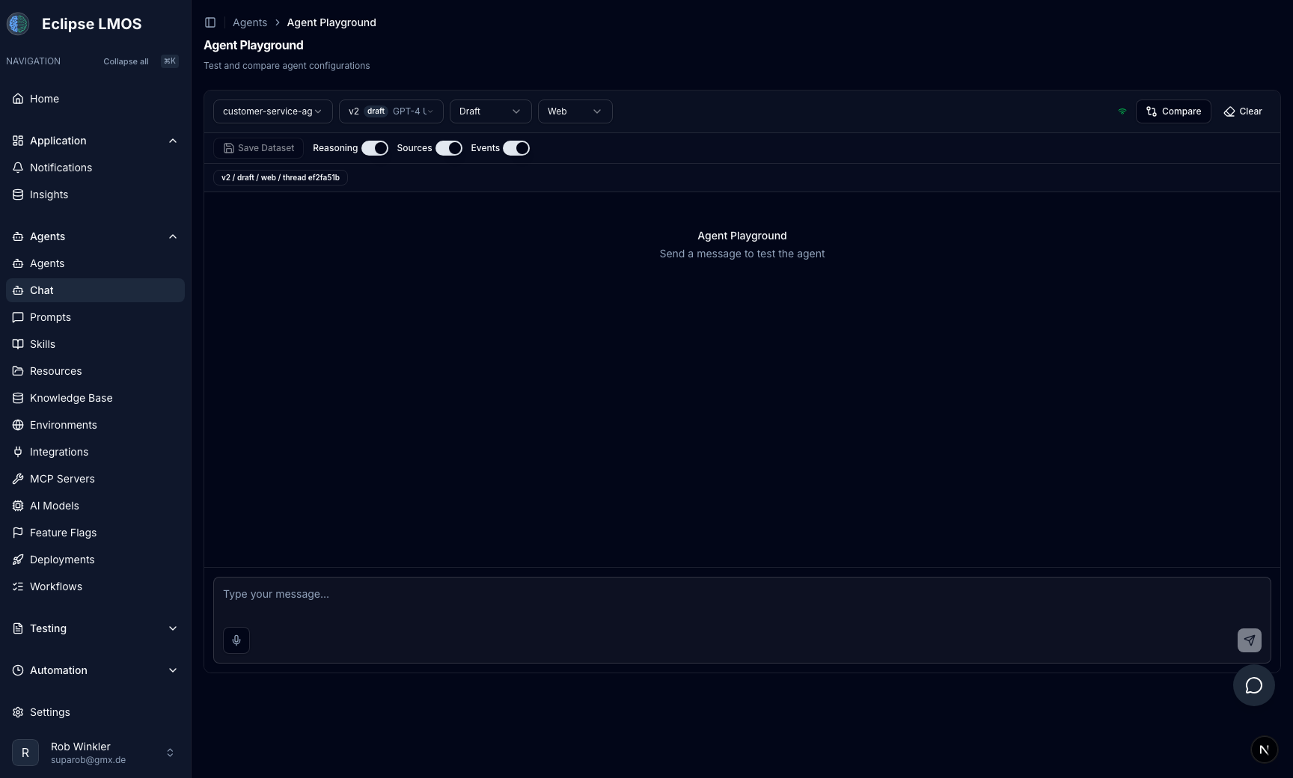
Task: Click the green connection status icon
Action: click(x=1122, y=111)
